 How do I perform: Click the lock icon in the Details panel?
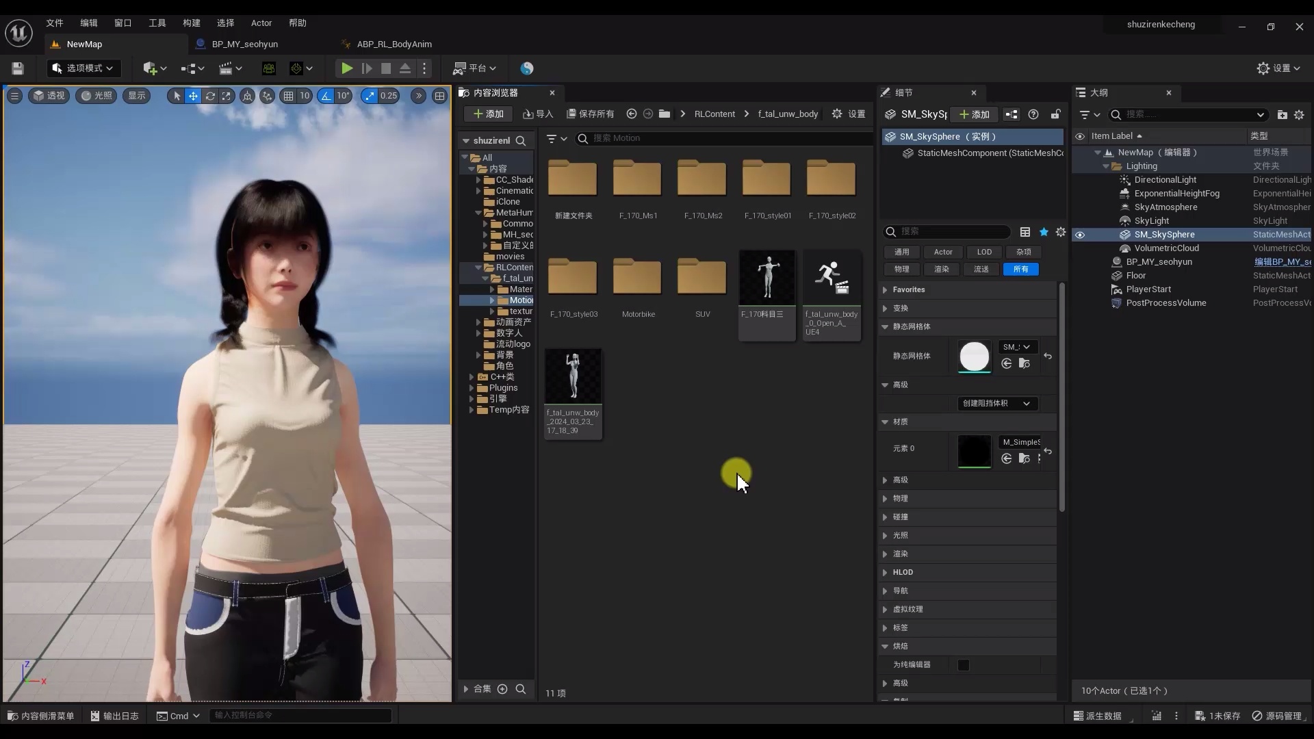click(1056, 114)
